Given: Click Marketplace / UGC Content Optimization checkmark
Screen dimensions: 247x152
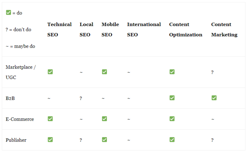Looking at the screenshot, I should pyautogui.click(x=172, y=72).
